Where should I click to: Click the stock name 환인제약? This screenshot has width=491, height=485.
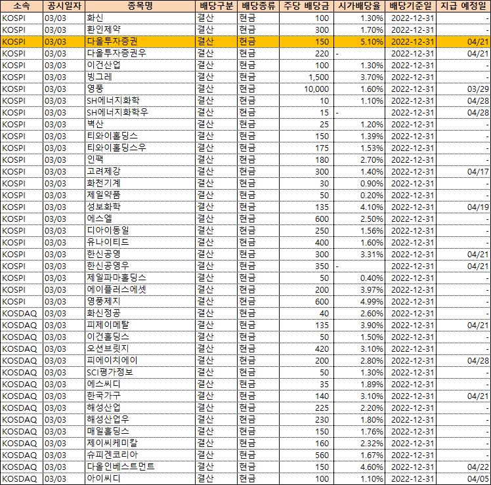tap(104, 30)
